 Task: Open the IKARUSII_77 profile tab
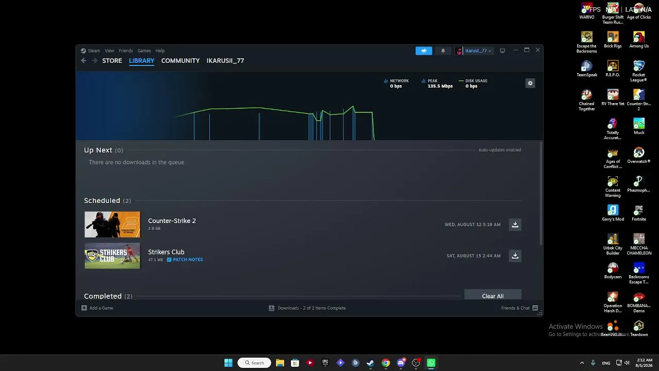click(x=226, y=60)
